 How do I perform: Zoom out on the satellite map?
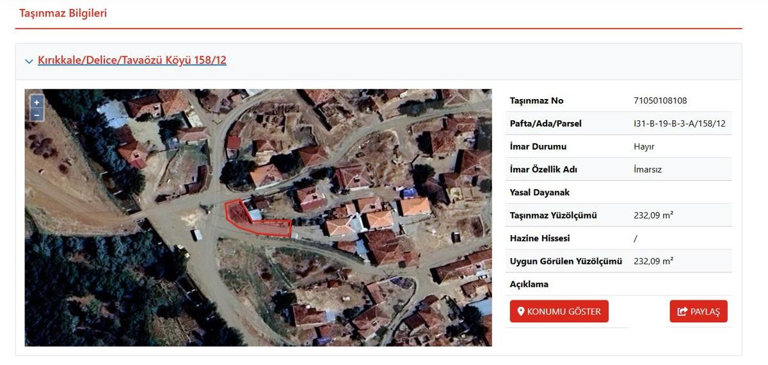click(x=36, y=115)
